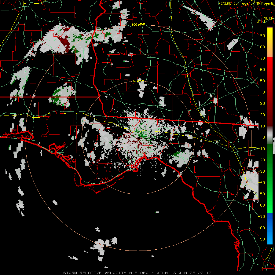
Task: Click the 90 value on the velocity scale
Action: click(262, 36)
